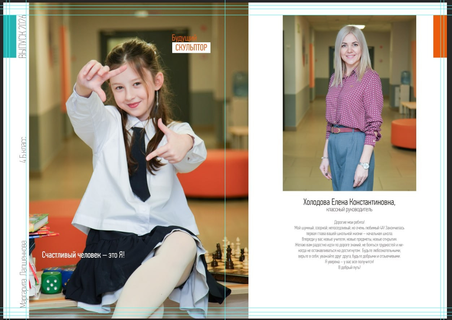452x320 pixels.
Task: Click the teacher's silver wristwatch
Action: click(x=364, y=166)
